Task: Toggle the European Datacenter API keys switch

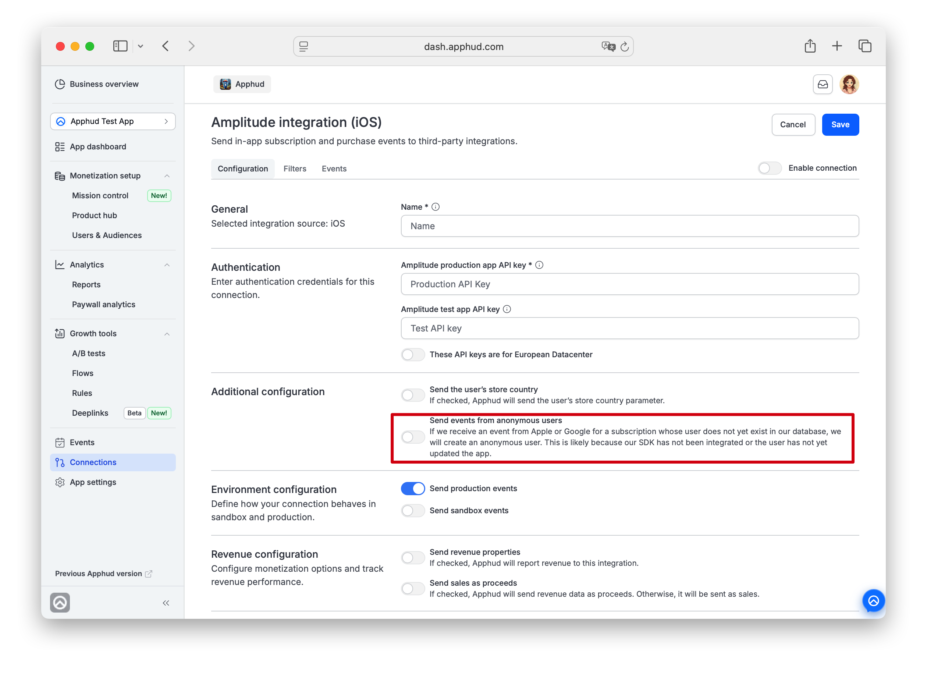Action: [413, 354]
